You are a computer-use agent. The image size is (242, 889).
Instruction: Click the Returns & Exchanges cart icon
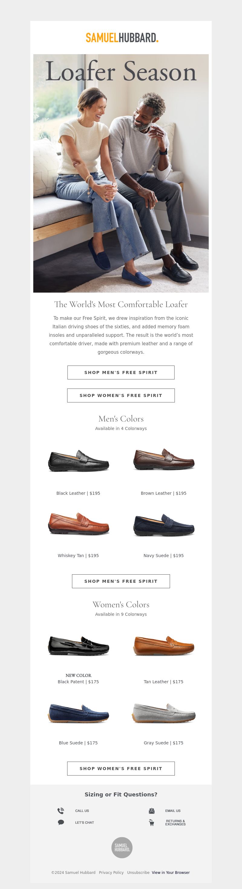[152, 822]
